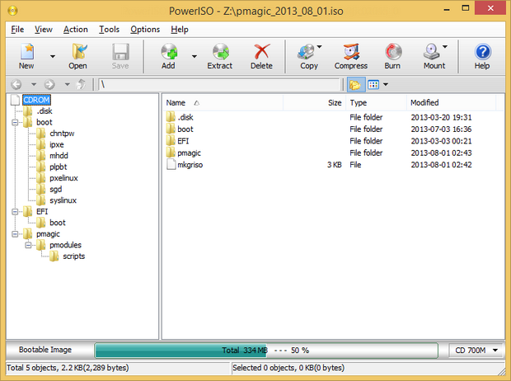511x381 pixels.
Task: Navigate back with the Back arrow
Action: coord(16,84)
